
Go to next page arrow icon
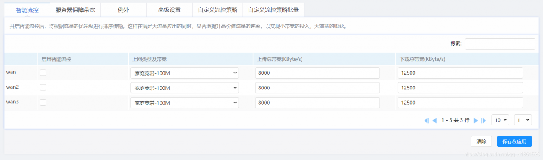point(476,120)
